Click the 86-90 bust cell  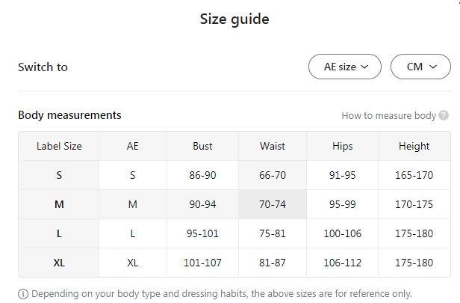[x=202, y=175]
